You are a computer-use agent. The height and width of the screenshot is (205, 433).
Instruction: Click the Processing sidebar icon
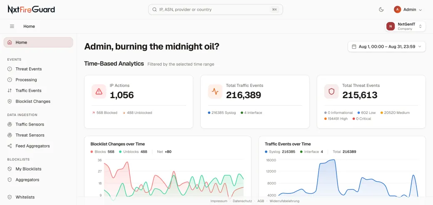(10, 80)
